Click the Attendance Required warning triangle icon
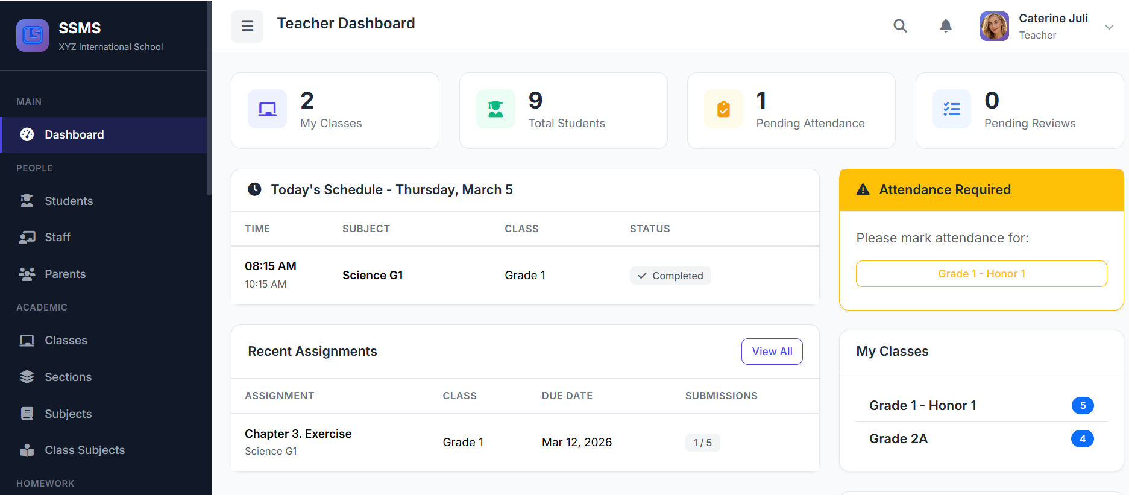 863,190
